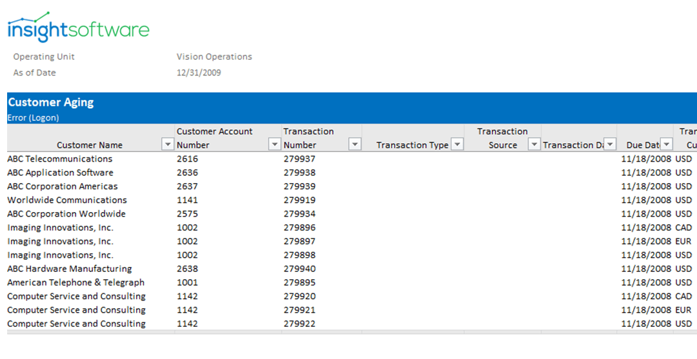Select the Worldwide Communications cell
The image size is (697, 359).
click(x=67, y=200)
